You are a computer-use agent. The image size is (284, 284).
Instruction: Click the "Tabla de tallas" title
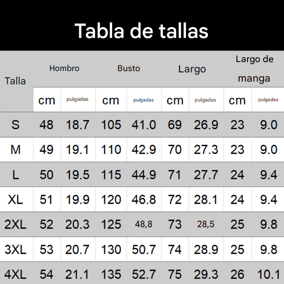[x=141, y=31]
